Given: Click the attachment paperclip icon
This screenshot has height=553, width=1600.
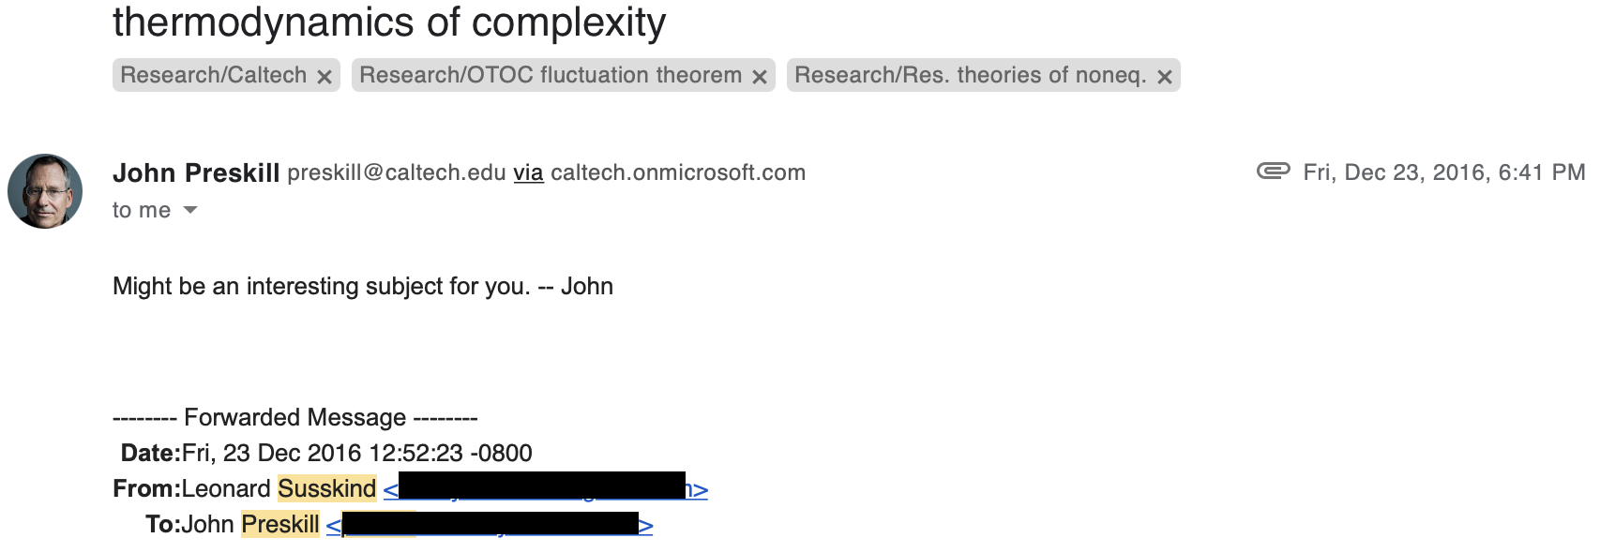Looking at the screenshot, I should pyautogui.click(x=1273, y=171).
